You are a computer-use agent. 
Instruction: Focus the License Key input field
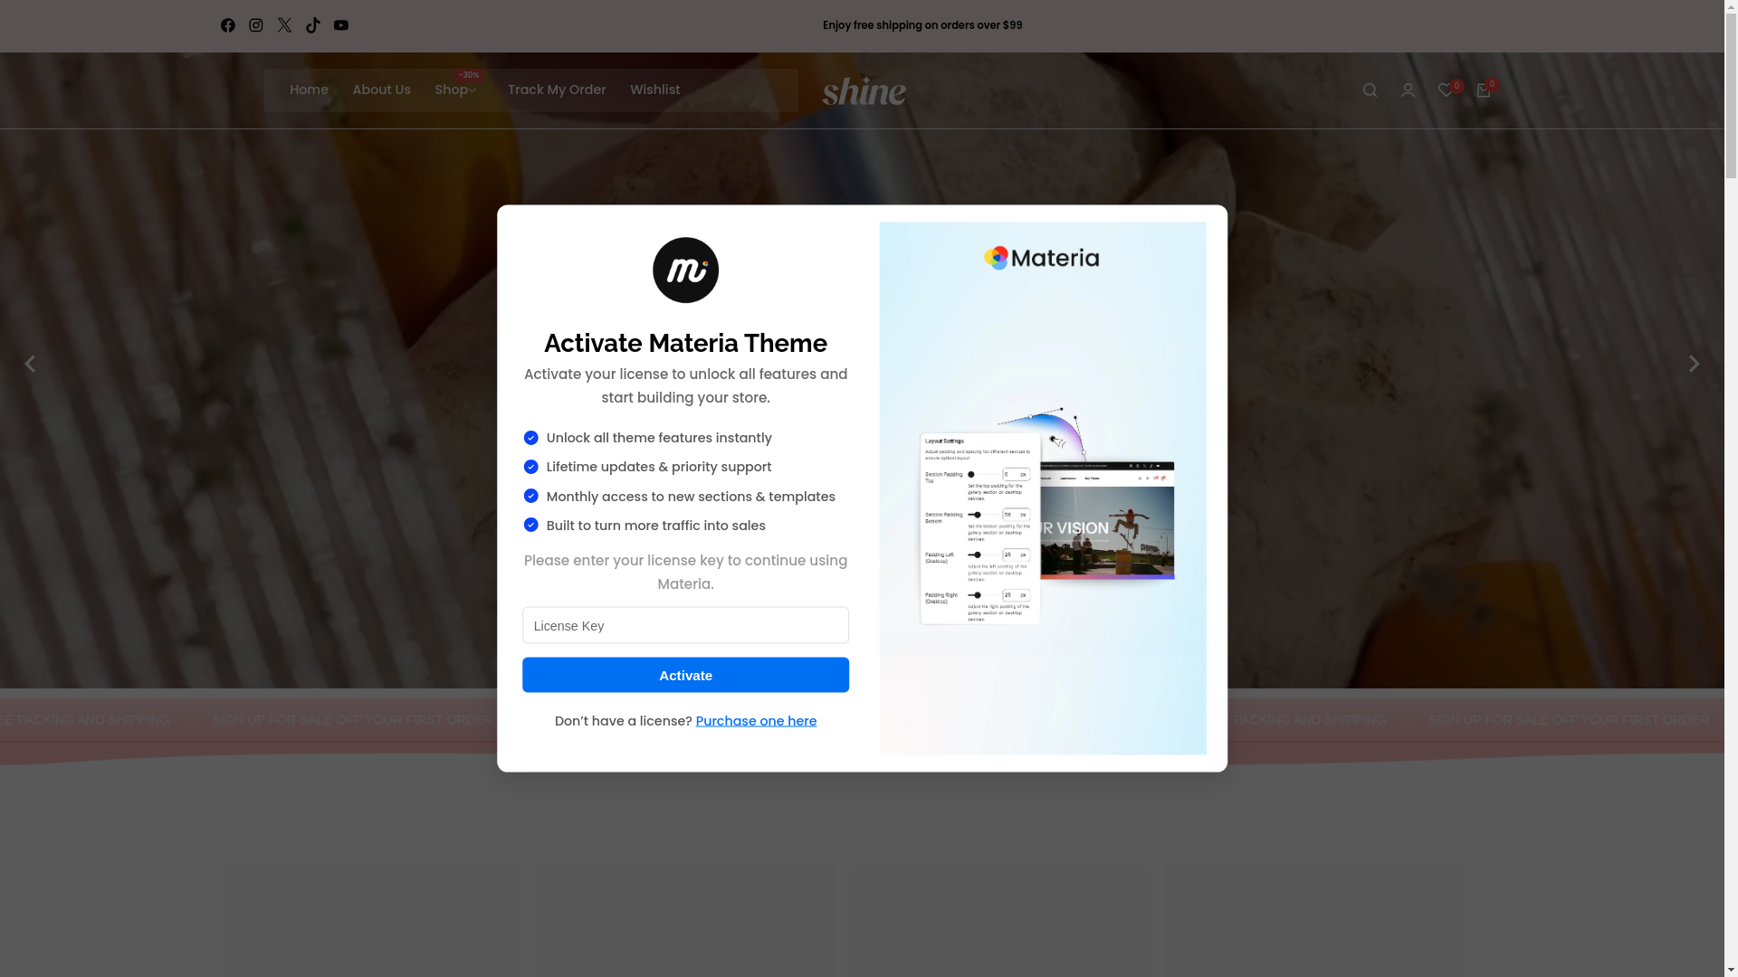(x=686, y=625)
